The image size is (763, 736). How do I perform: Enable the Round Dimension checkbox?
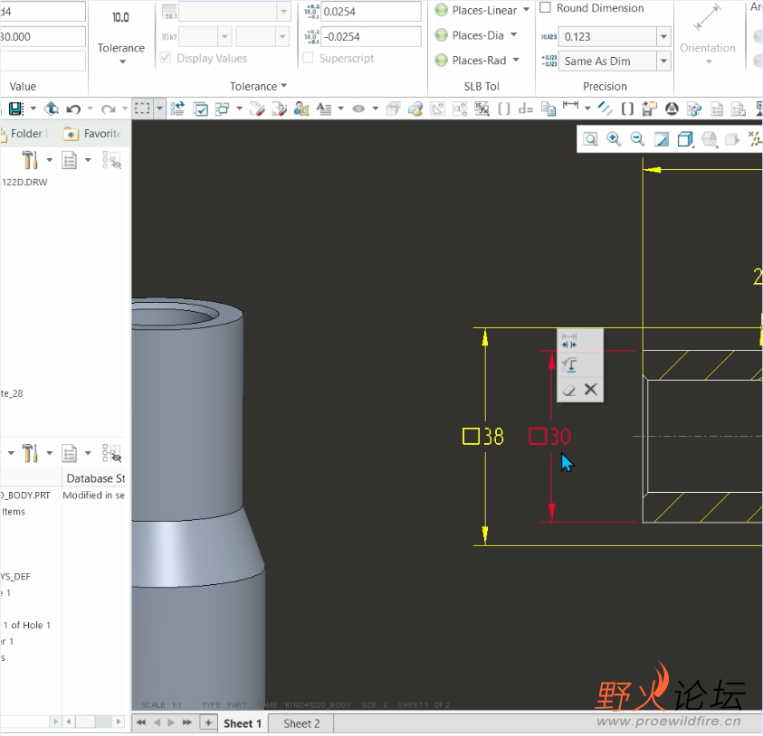pos(546,8)
